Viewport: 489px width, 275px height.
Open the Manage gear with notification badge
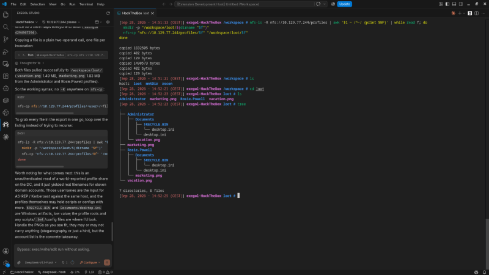pos(6,263)
